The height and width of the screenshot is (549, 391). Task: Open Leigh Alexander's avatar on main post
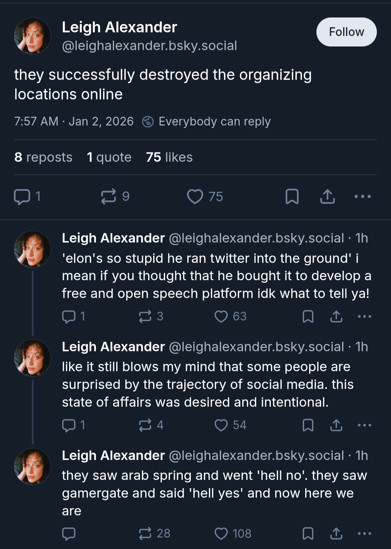(33, 36)
